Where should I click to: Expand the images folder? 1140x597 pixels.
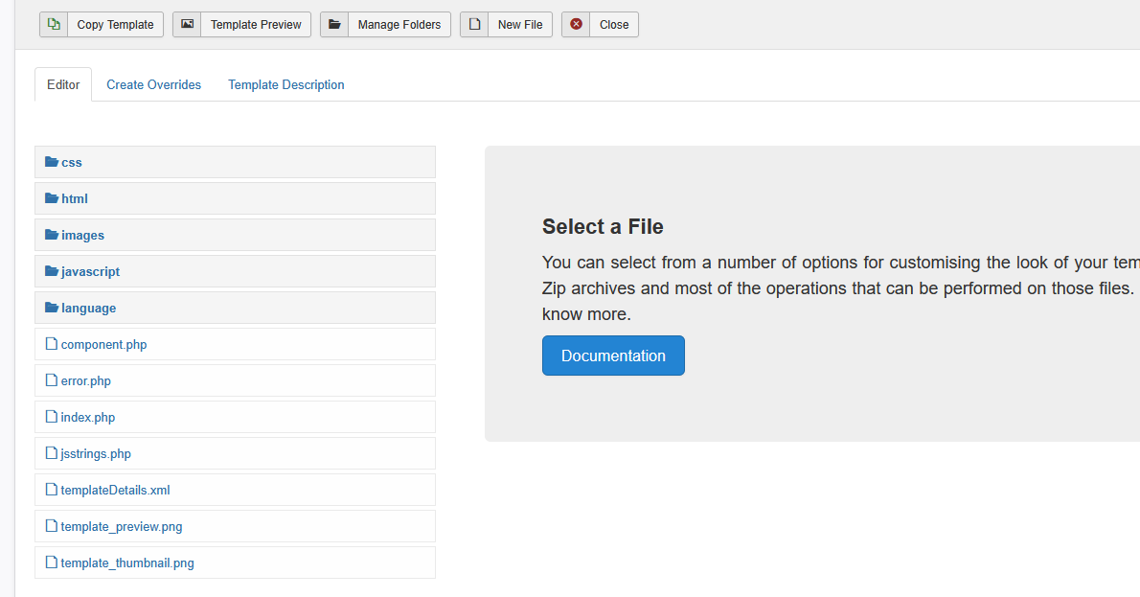click(81, 236)
